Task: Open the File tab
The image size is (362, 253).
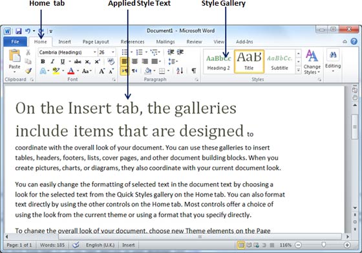Action: pyautogui.click(x=15, y=42)
